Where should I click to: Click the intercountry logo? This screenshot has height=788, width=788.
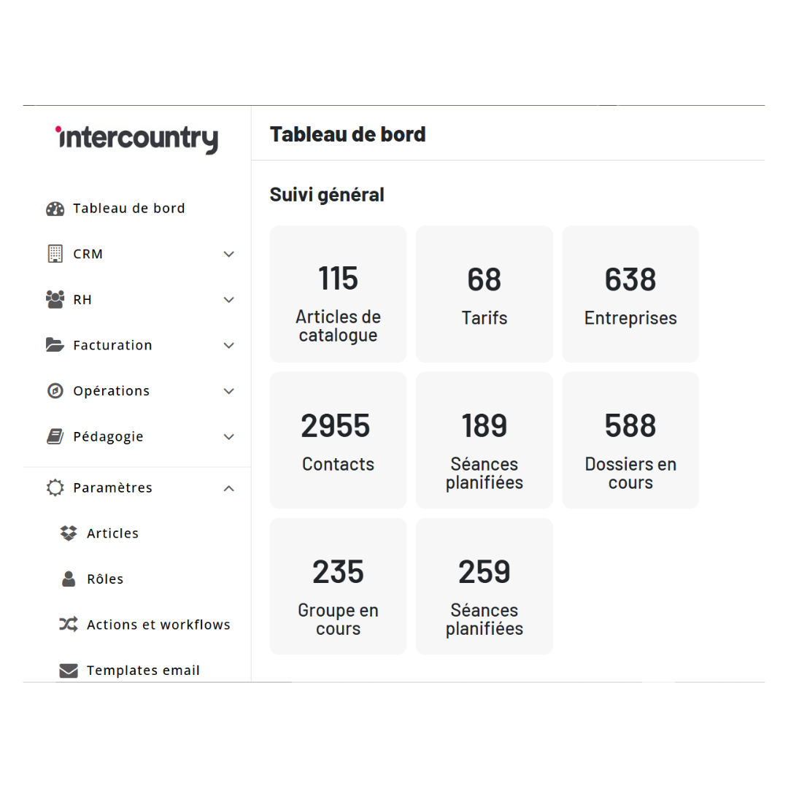pyautogui.click(x=137, y=139)
